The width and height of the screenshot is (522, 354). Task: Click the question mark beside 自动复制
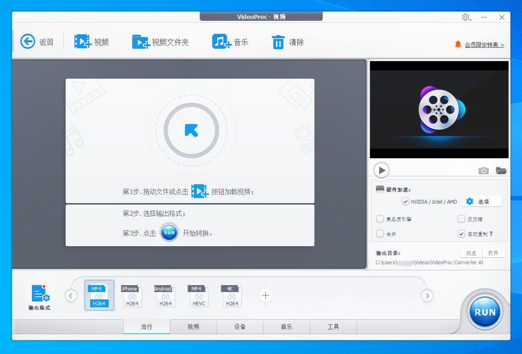(x=491, y=234)
